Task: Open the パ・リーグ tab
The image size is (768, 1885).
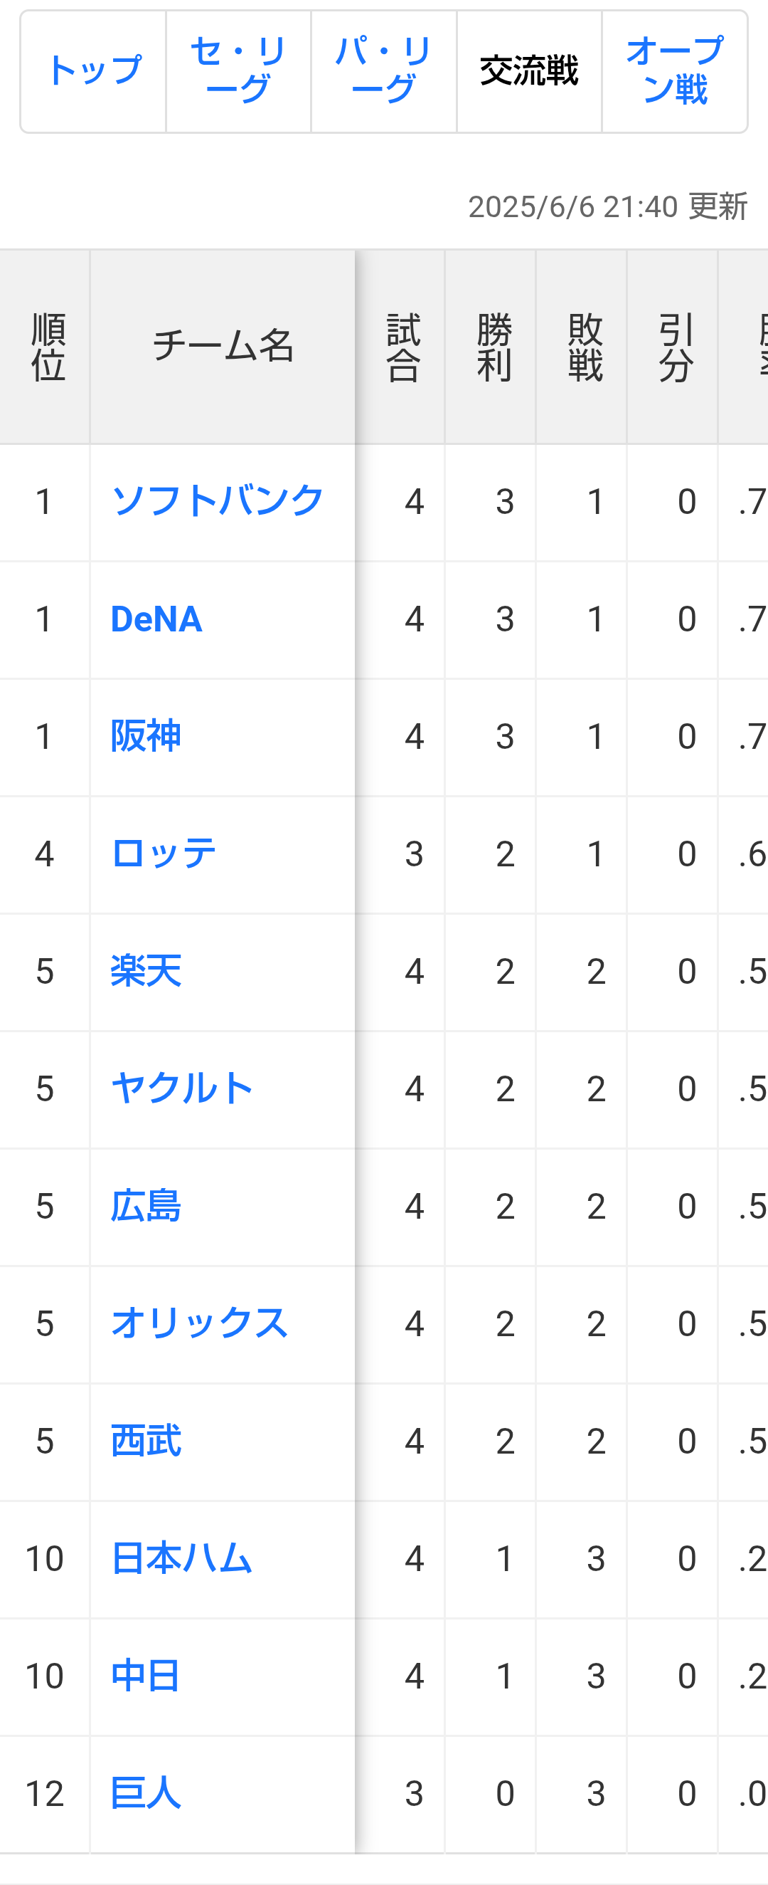Action: [383, 72]
